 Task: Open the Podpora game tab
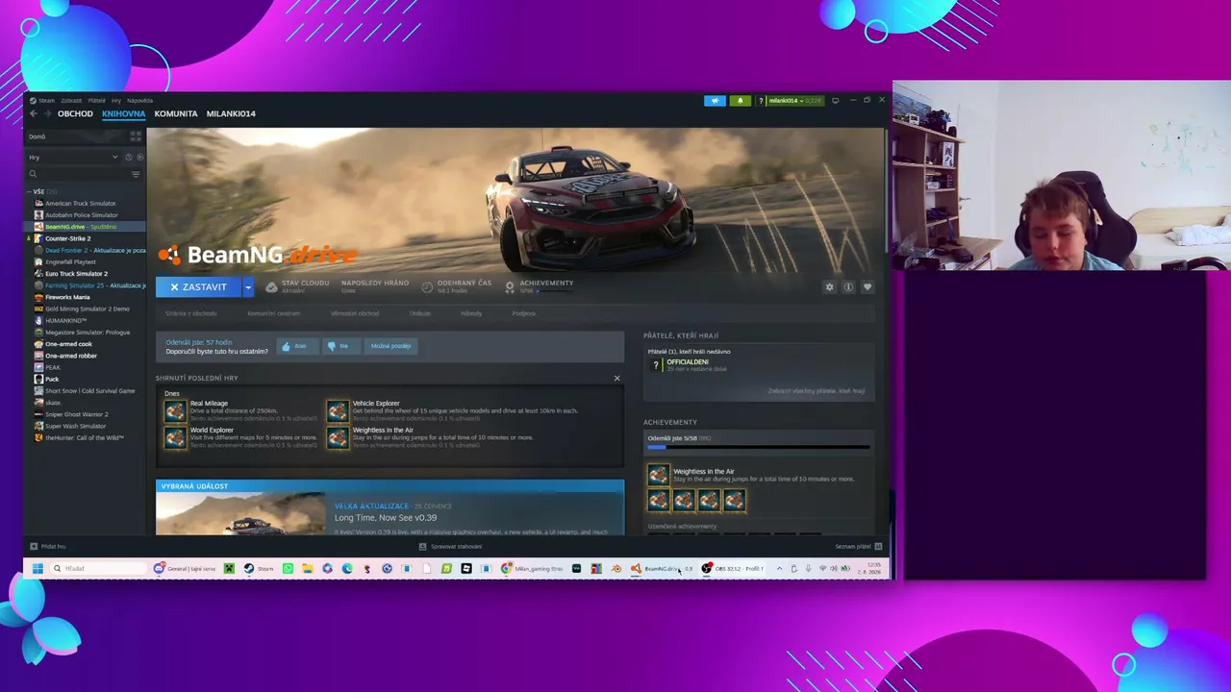[523, 313]
